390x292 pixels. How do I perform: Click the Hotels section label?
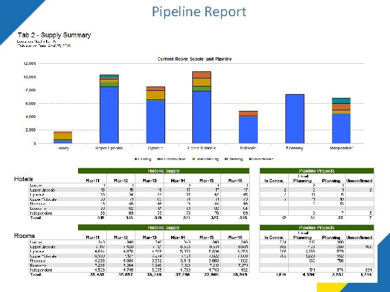coord(23,179)
